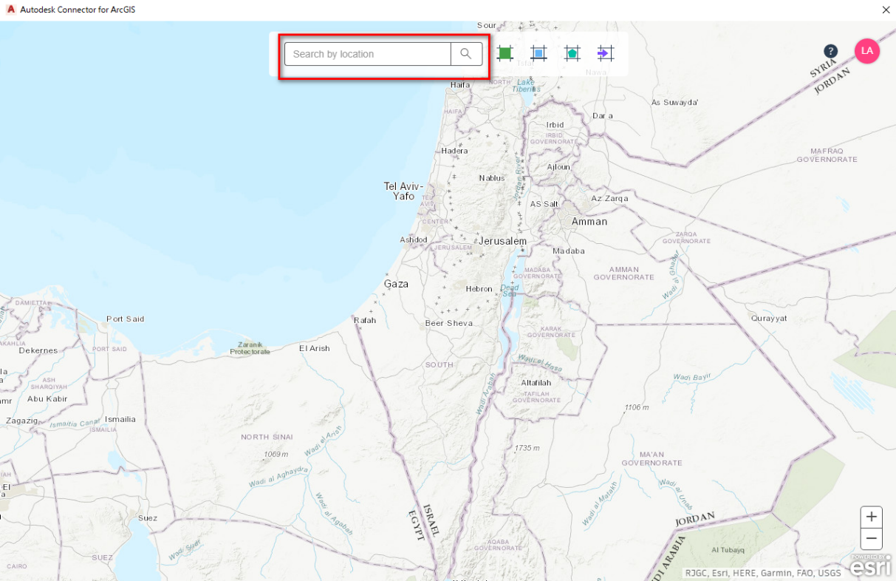Select the green filled rectangle area tool
Screen dimensions: 896x581
coord(505,53)
